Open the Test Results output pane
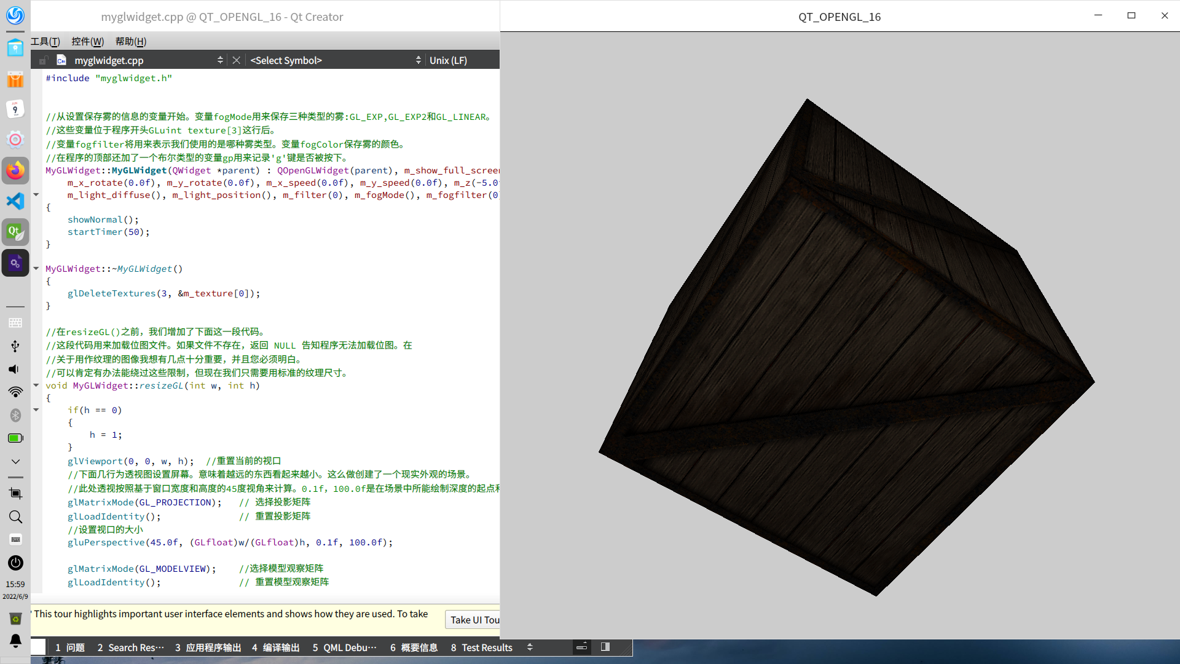The image size is (1180, 664). click(x=481, y=647)
